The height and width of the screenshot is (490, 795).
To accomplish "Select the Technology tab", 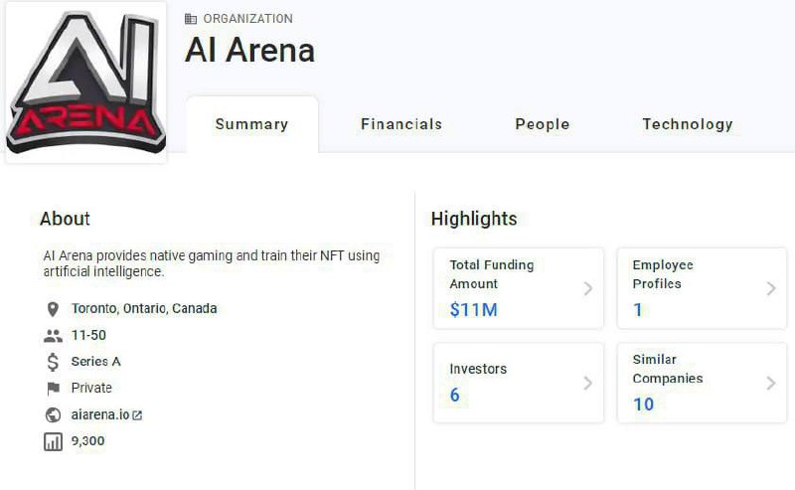I will (x=687, y=124).
